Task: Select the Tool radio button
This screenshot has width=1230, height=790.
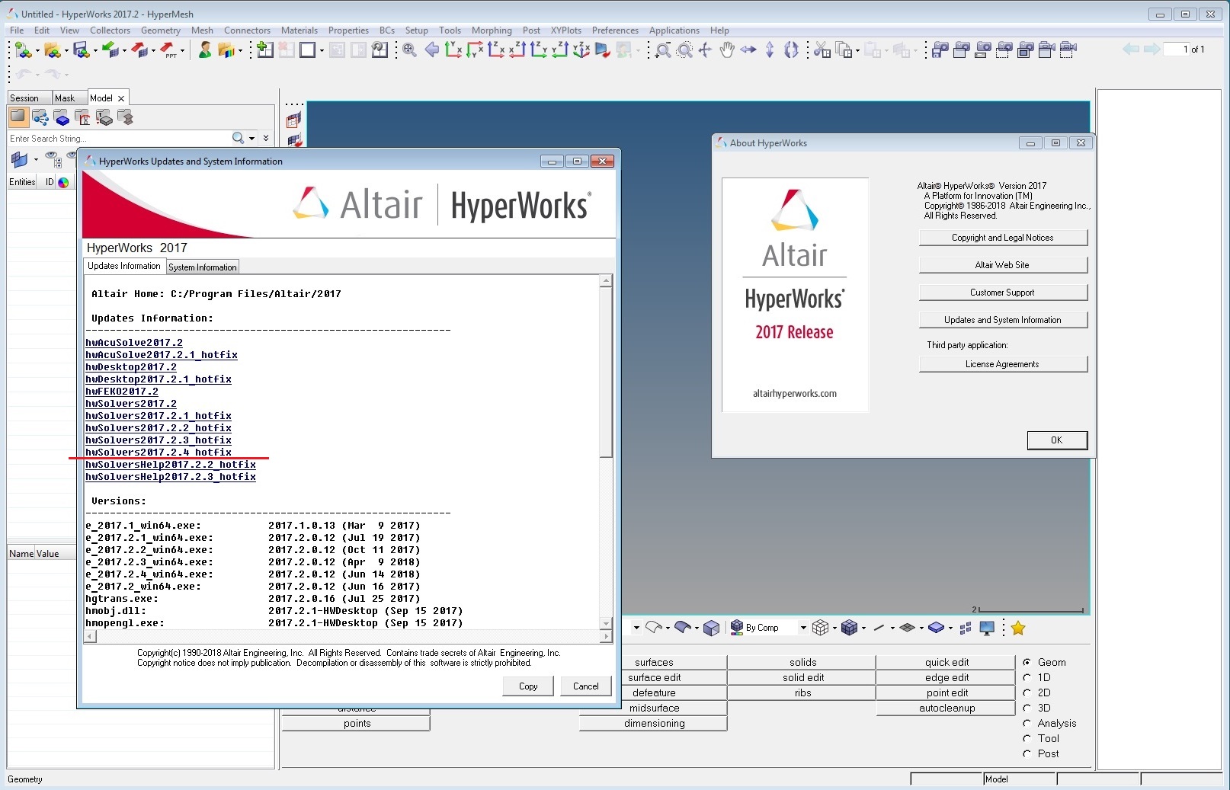Action: [x=1027, y=739]
